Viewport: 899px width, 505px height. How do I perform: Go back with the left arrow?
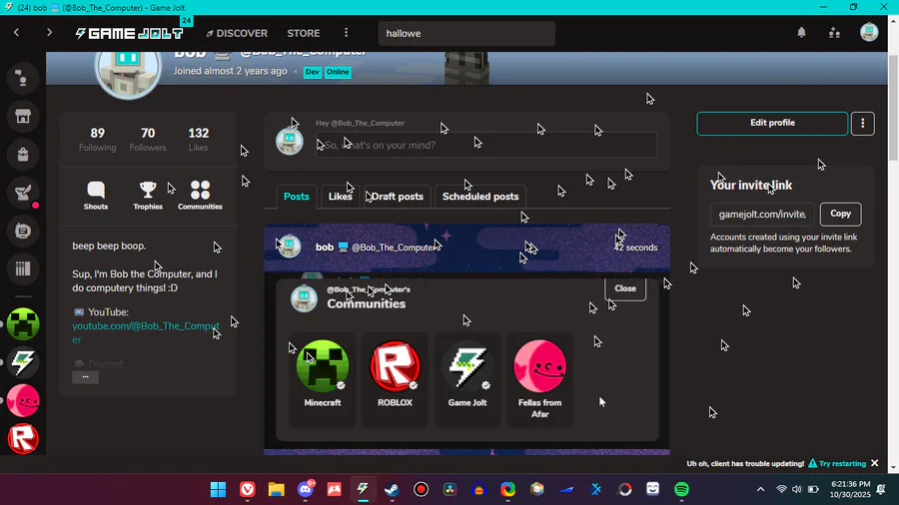(17, 33)
